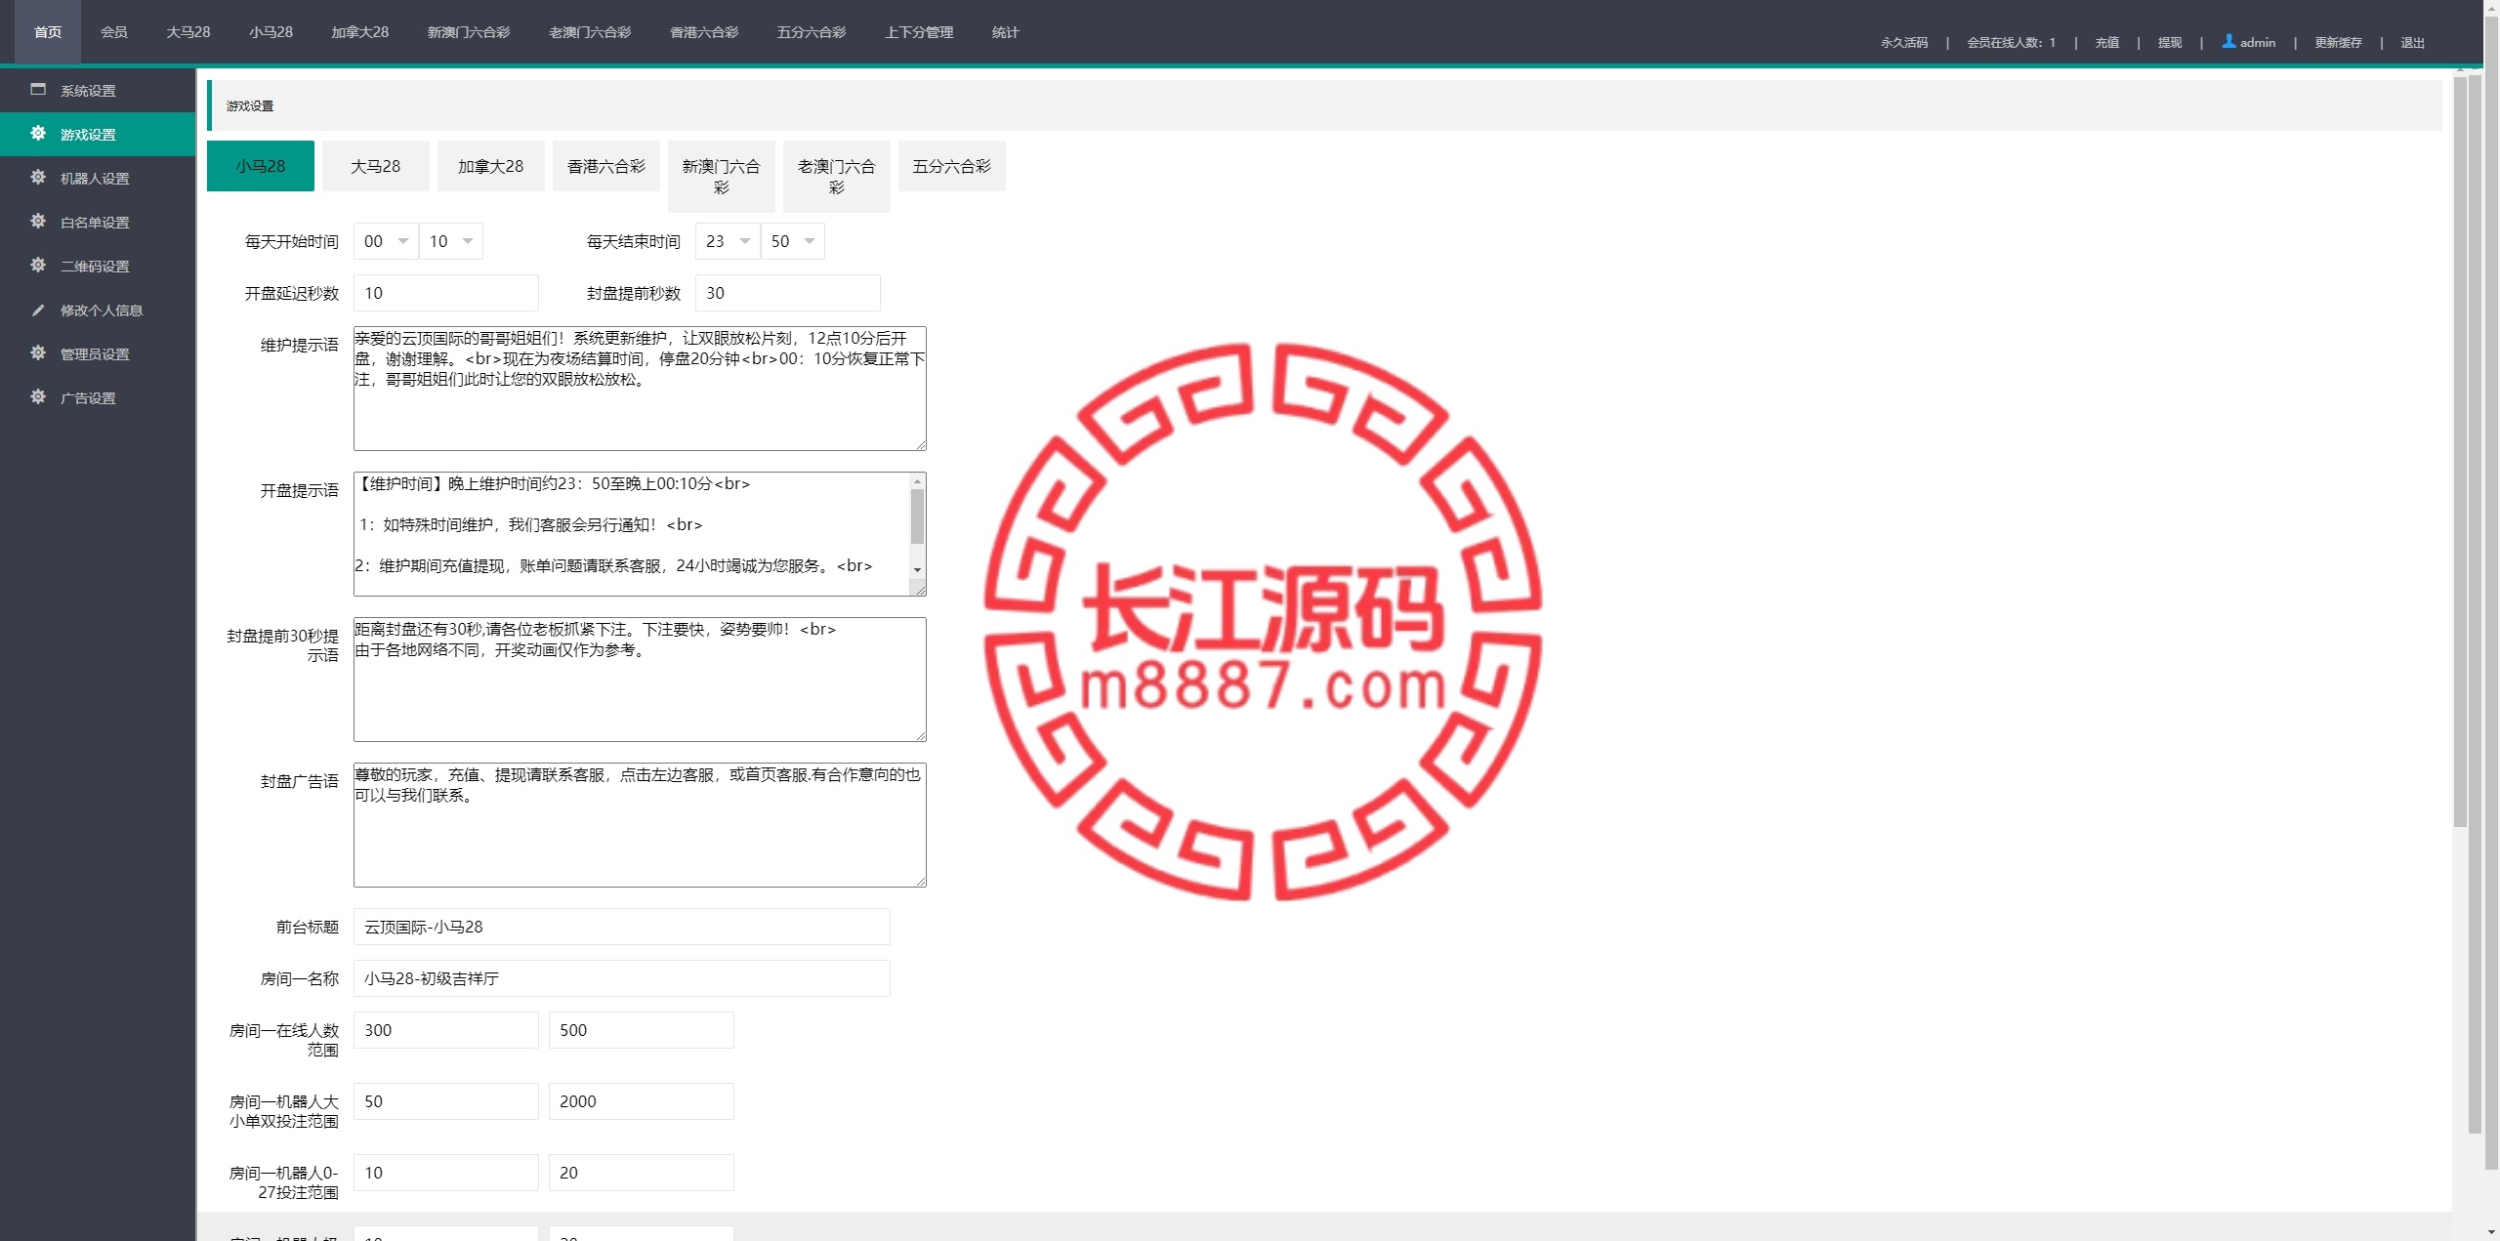Viewport: 2500px width, 1241px height.
Task: Click the 开盘提示语 textarea scrollbar thumb
Action: (917, 517)
